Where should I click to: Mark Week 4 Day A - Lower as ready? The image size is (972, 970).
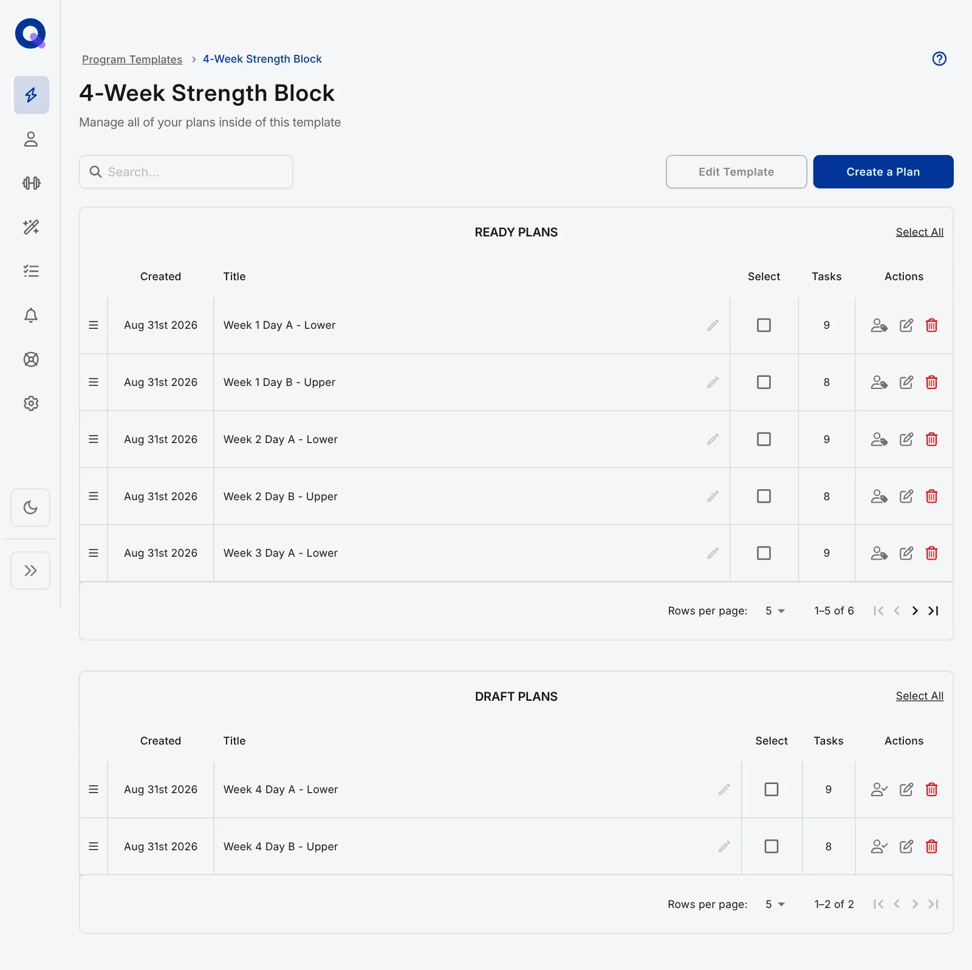point(879,789)
